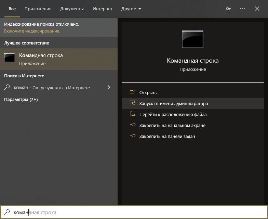Open the three-dots options menu
Image resolution: width=268 pixels, height=219 pixels.
point(243,9)
